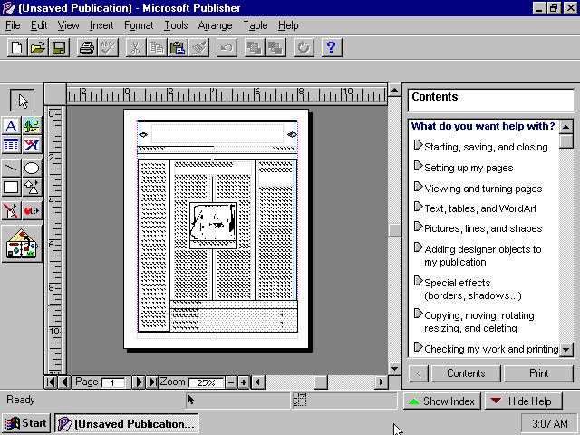Screen dimensions: 580x435
Task: Go to the last page button
Action: click(x=152, y=382)
